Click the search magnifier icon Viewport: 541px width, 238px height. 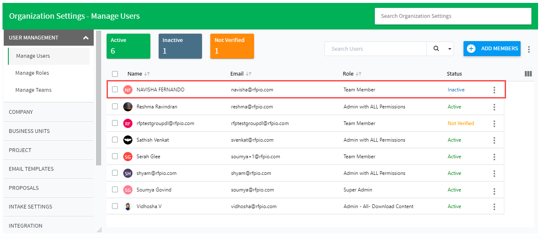click(x=436, y=49)
